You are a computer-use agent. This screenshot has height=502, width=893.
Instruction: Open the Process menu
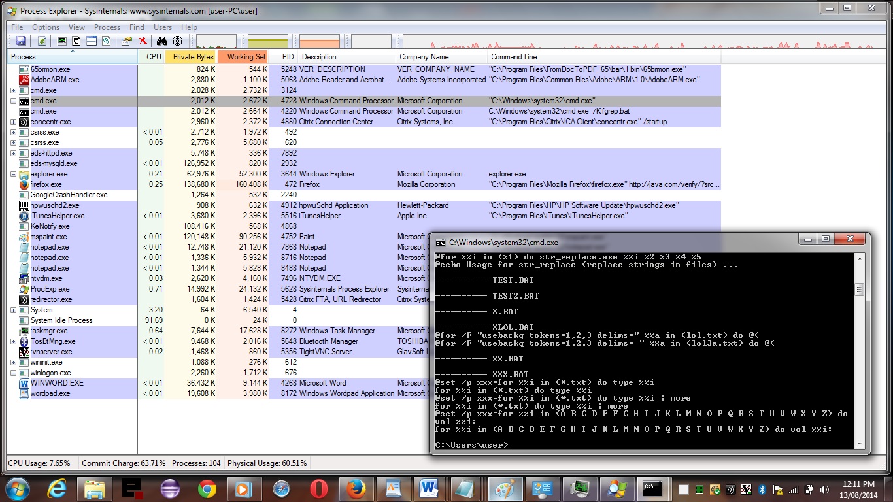tap(107, 27)
